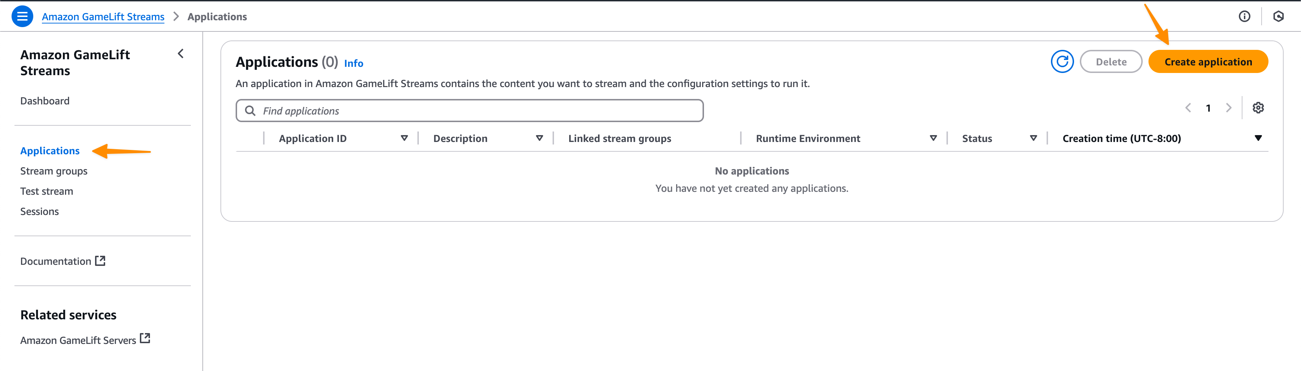Screen dimensions: 1301x371
Task: Click the Create application button
Action: (x=1208, y=62)
